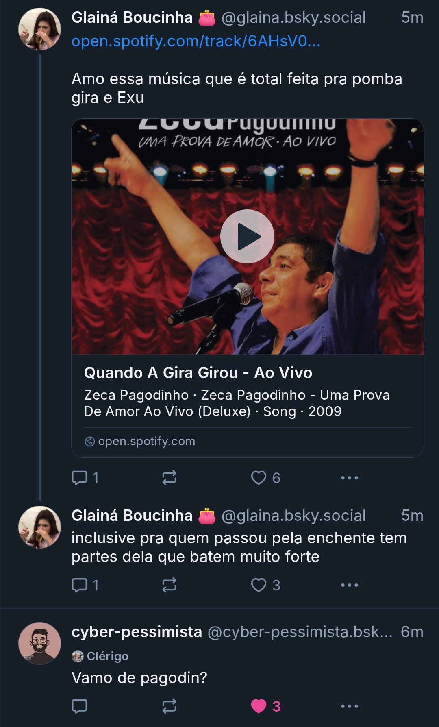Open Glainá Boucinha's avatar on second post
Image resolution: width=439 pixels, height=727 pixels.
[x=39, y=527]
